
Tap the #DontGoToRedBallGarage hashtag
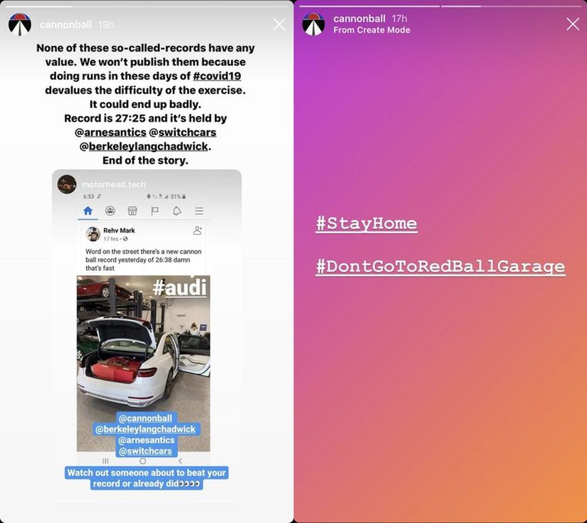[x=440, y=267]
